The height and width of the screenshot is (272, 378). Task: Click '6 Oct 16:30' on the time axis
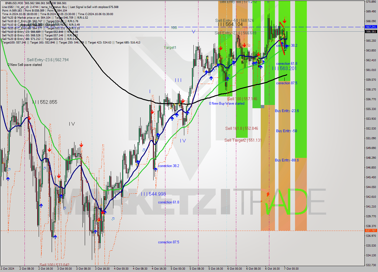[273, 269]
